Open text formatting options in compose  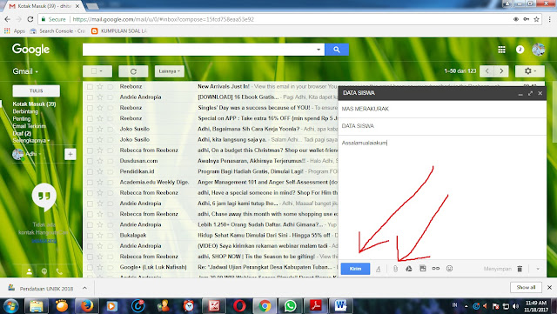[x=378, y=269]
